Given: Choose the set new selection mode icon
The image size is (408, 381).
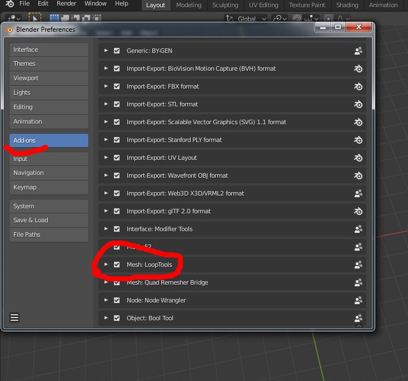Looking at the screenshot, I should pos(54,18).
